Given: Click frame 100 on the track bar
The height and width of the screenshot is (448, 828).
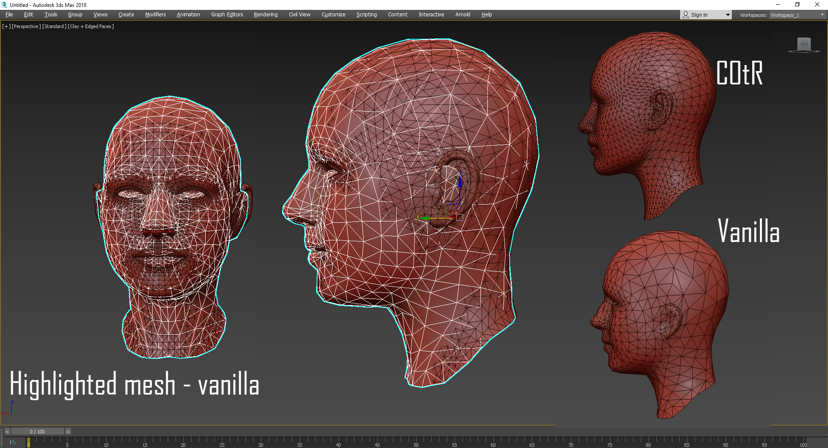Looking at the screenshot, I should (803, 442).
